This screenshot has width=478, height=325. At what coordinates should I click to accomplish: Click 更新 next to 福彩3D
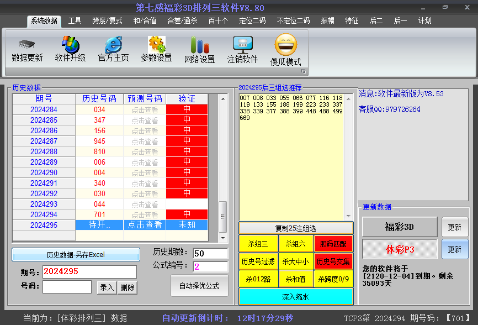click(454, 227)
